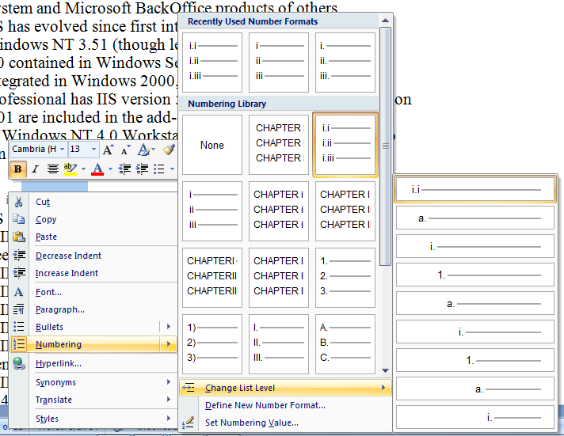Screen dimensions: 564x436
Task: Click the Shrink Font icon
Action: pyautogui.click(x=125, y=150)
